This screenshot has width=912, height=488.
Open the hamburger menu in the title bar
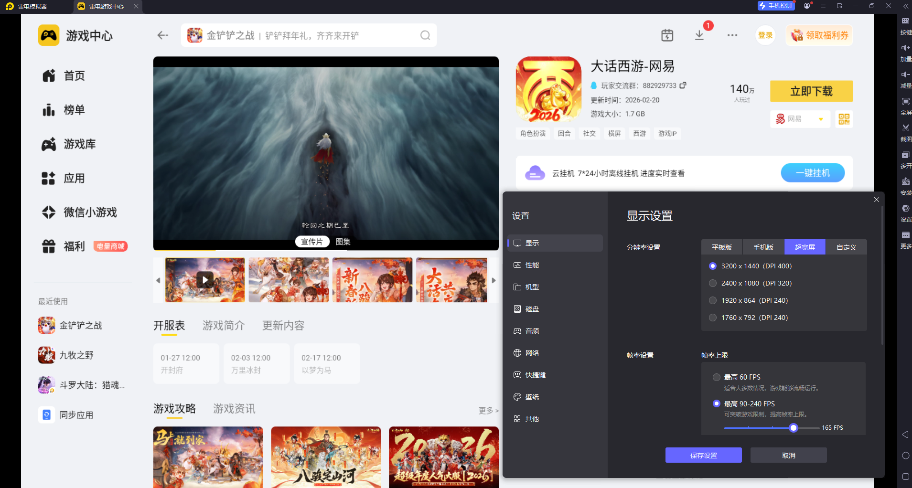[x=823, y=6]
